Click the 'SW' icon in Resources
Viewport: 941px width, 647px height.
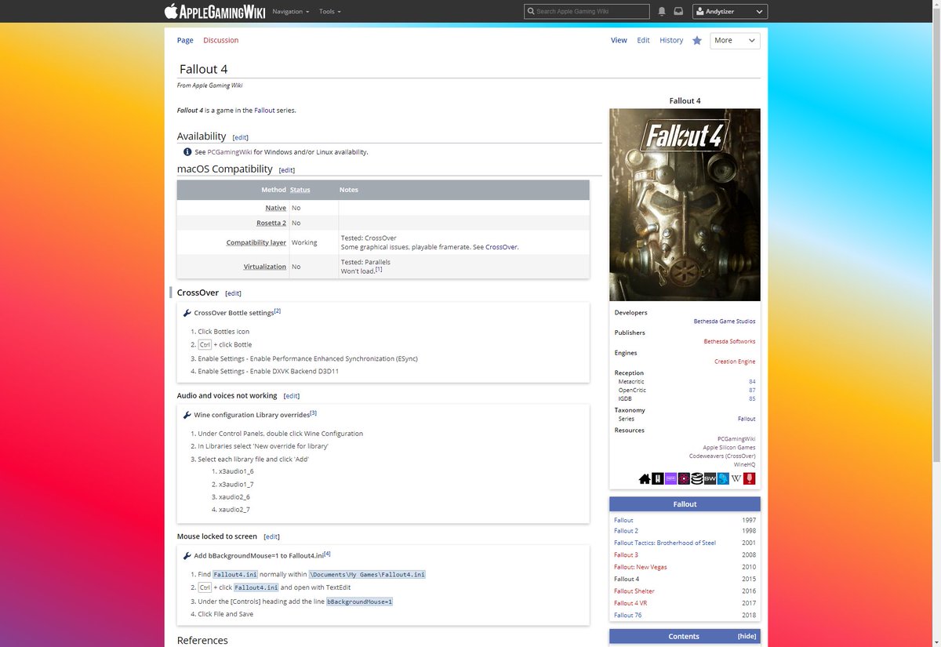pos(710,478)
